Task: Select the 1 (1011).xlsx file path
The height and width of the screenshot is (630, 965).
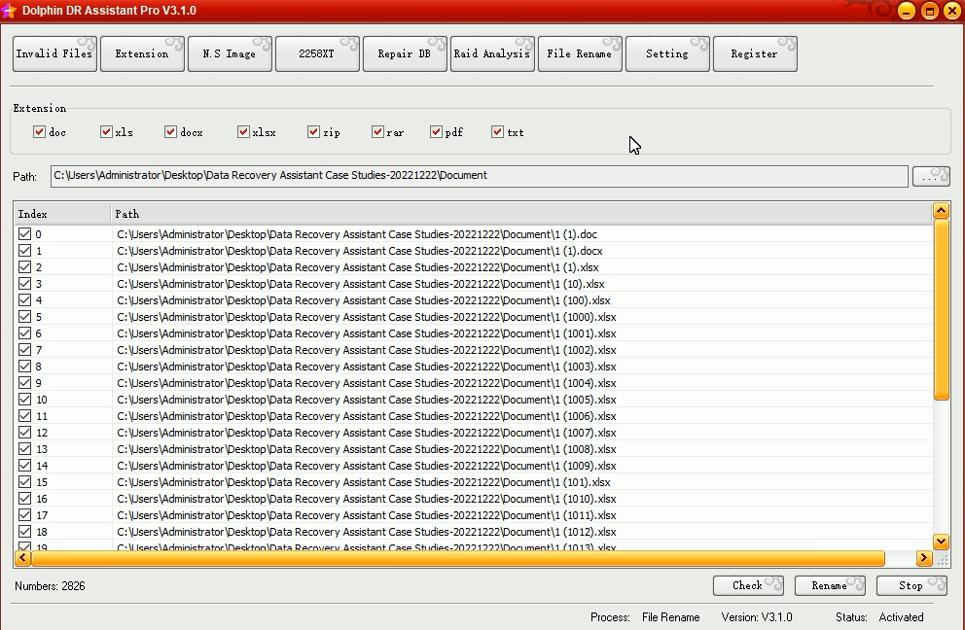Action: pyautogui.click(x=367, y=515)
